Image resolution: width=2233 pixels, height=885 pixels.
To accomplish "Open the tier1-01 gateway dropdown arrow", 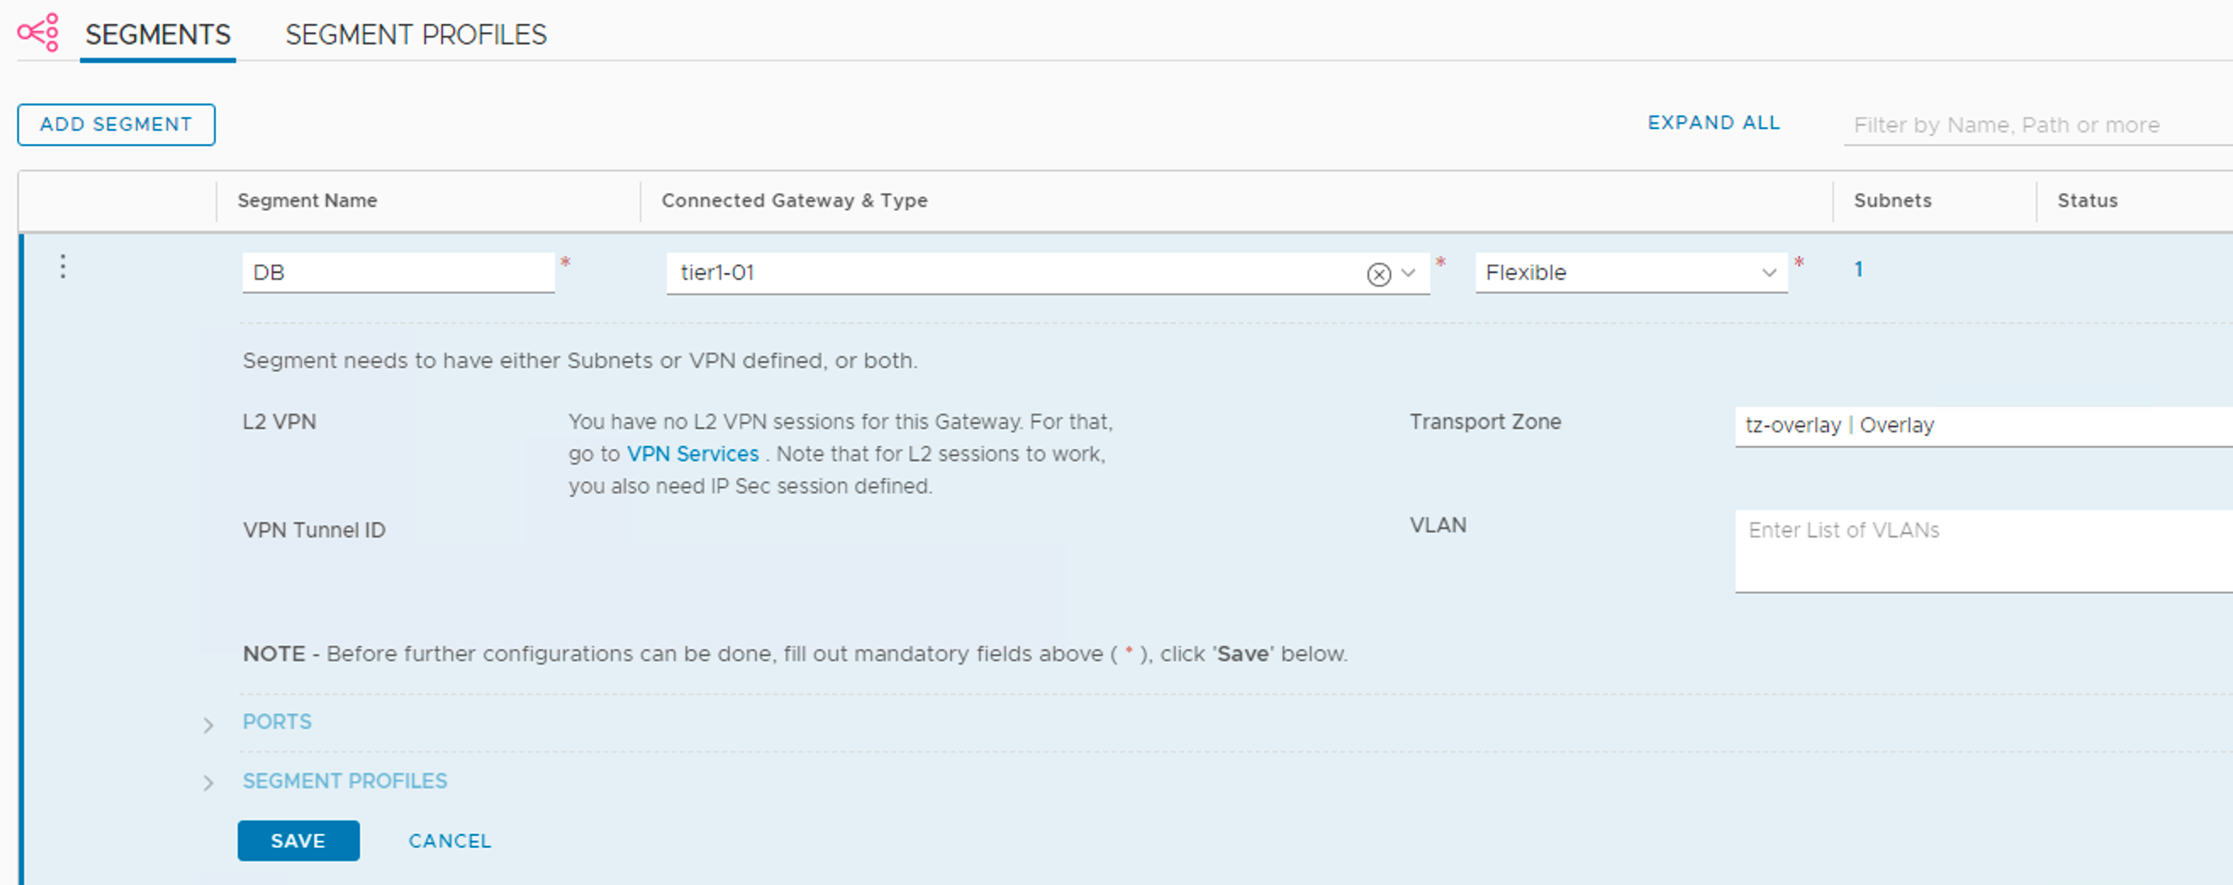I will [1408, 273].
